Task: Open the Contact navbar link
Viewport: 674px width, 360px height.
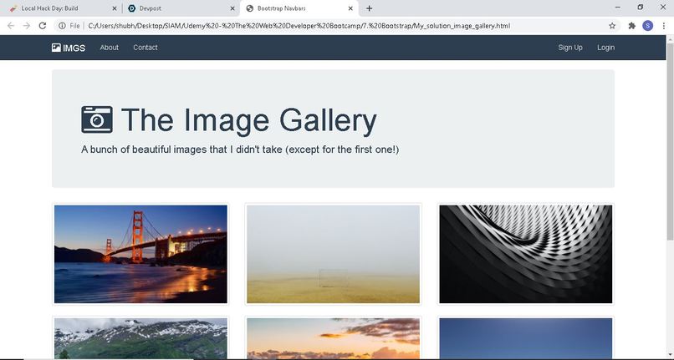Action: (146, 48)
